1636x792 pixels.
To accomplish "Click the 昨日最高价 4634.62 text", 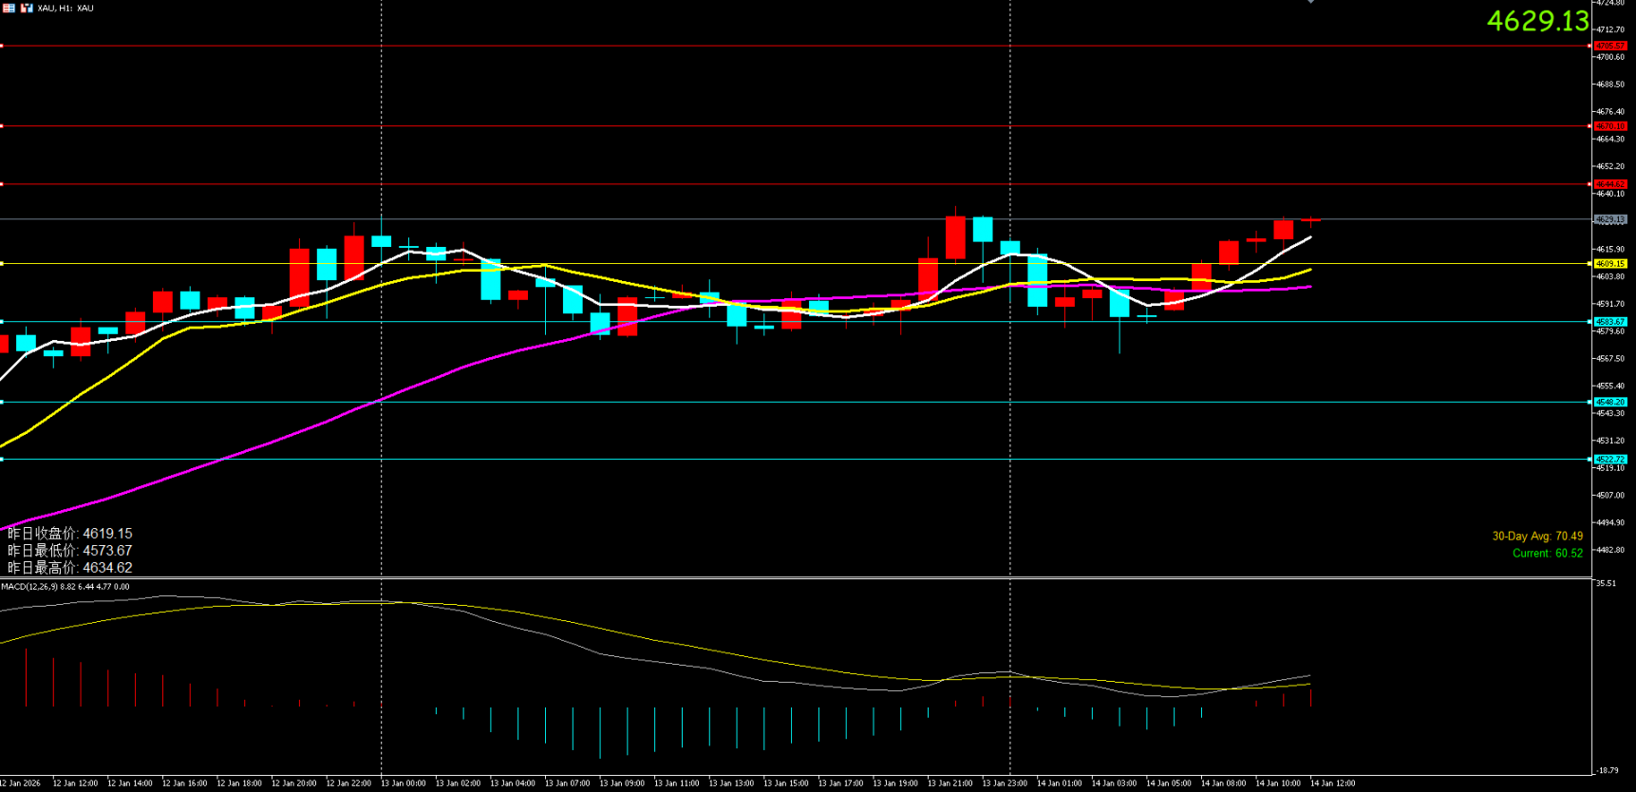I will tap(70, 568).
